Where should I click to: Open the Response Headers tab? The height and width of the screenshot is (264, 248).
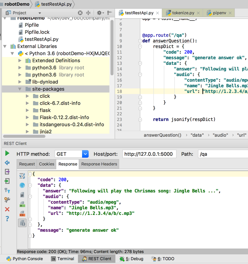coord(99,164)
